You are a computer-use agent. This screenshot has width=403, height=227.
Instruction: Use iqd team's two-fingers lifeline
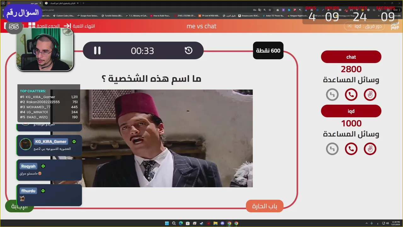pyautogui.click(x=370, y=149)
